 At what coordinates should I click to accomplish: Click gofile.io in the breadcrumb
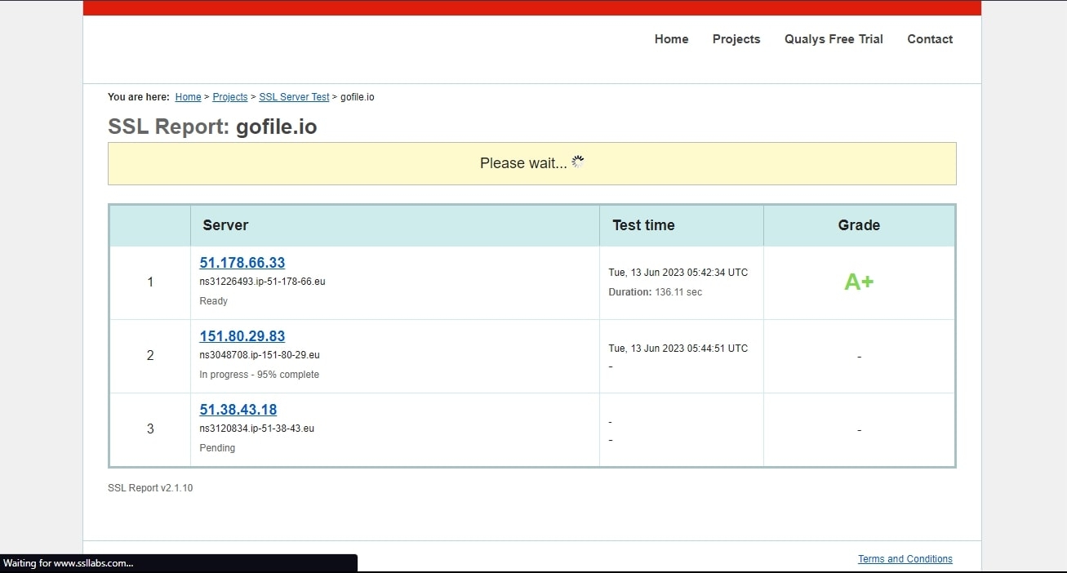(x=358, y=97)
